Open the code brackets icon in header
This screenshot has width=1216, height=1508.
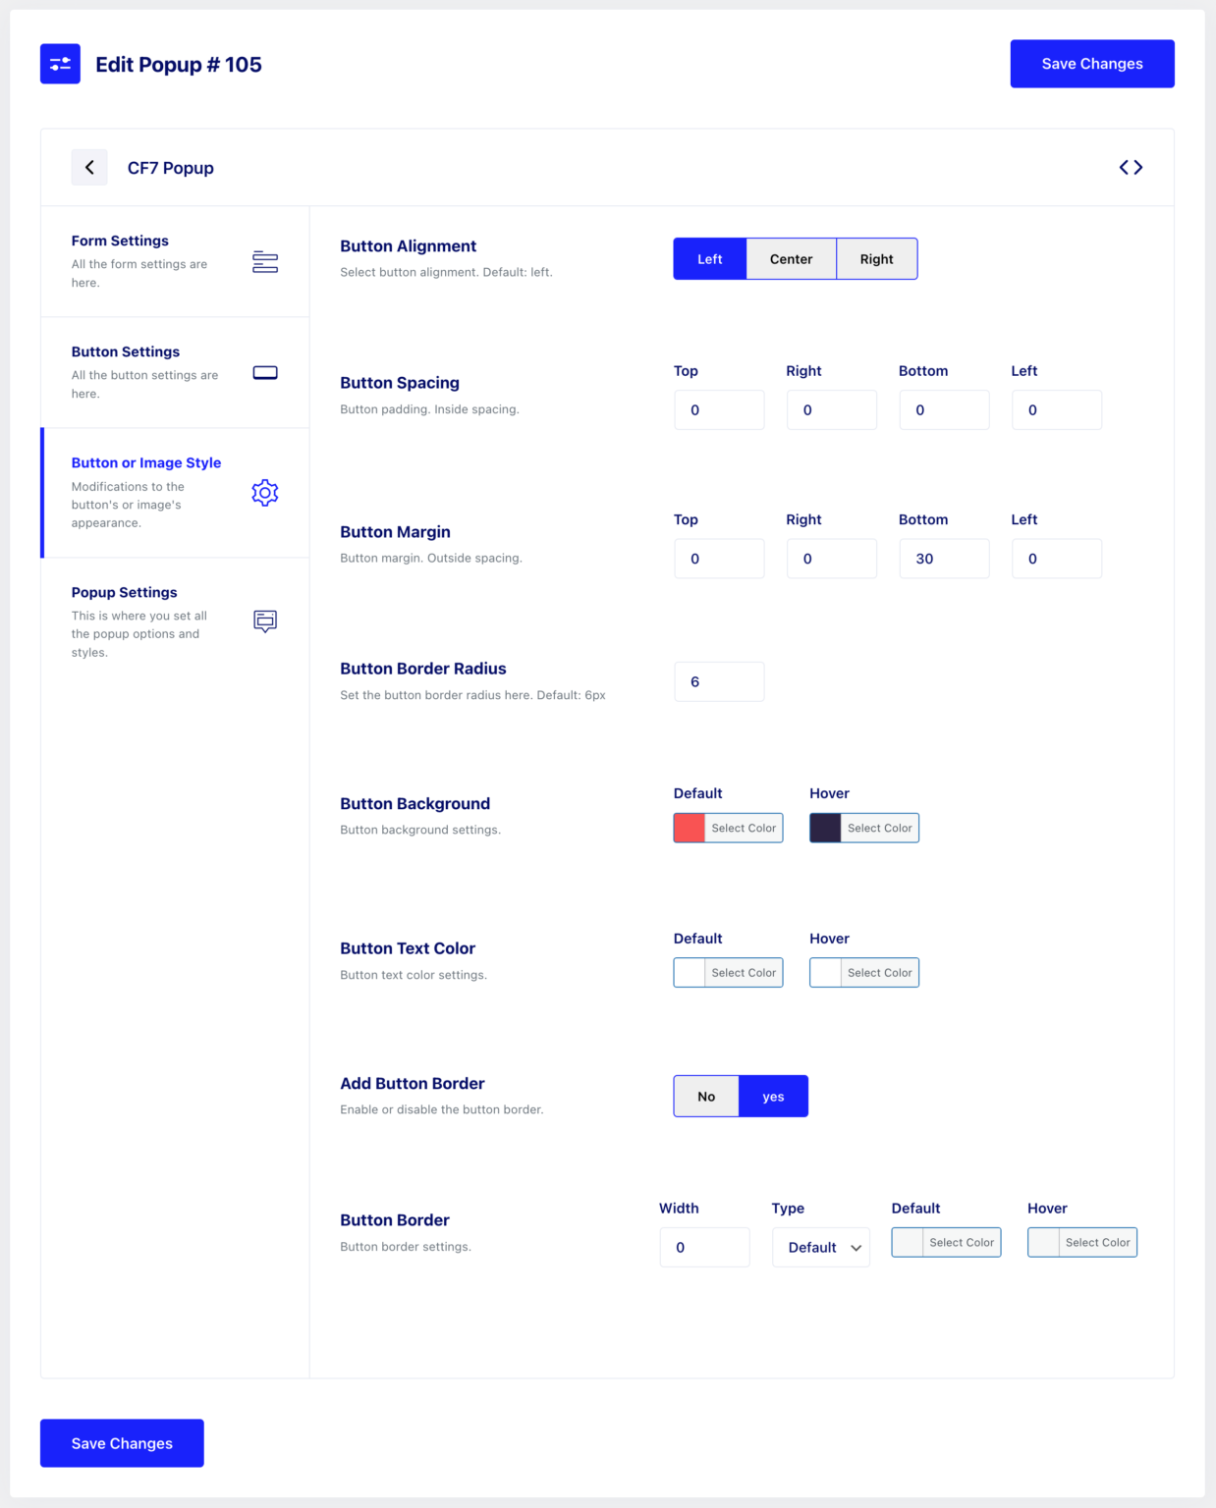pos(1131,168)
